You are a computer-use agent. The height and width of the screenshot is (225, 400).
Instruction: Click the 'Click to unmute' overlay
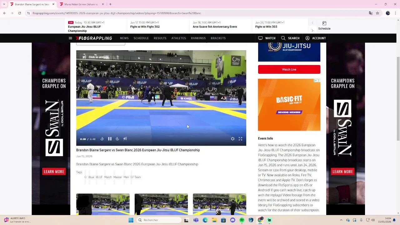[x=96, y=57]
